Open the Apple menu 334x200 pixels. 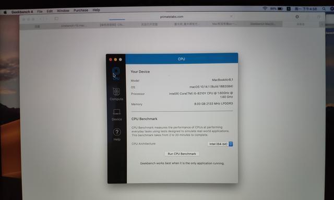tap(5, 12)
